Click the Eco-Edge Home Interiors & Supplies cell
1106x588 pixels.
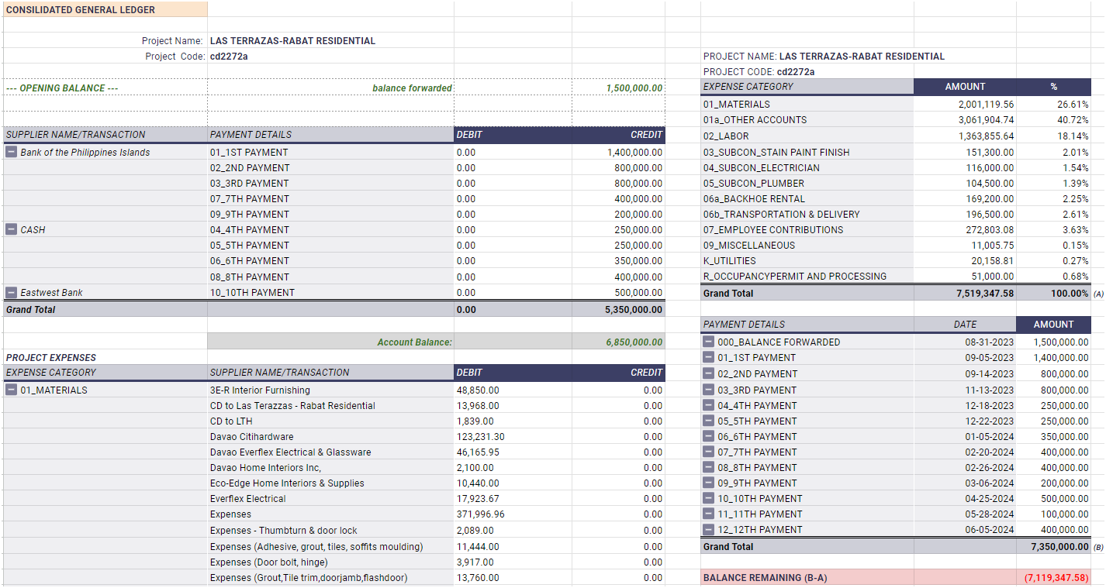[x=330, y=483]
